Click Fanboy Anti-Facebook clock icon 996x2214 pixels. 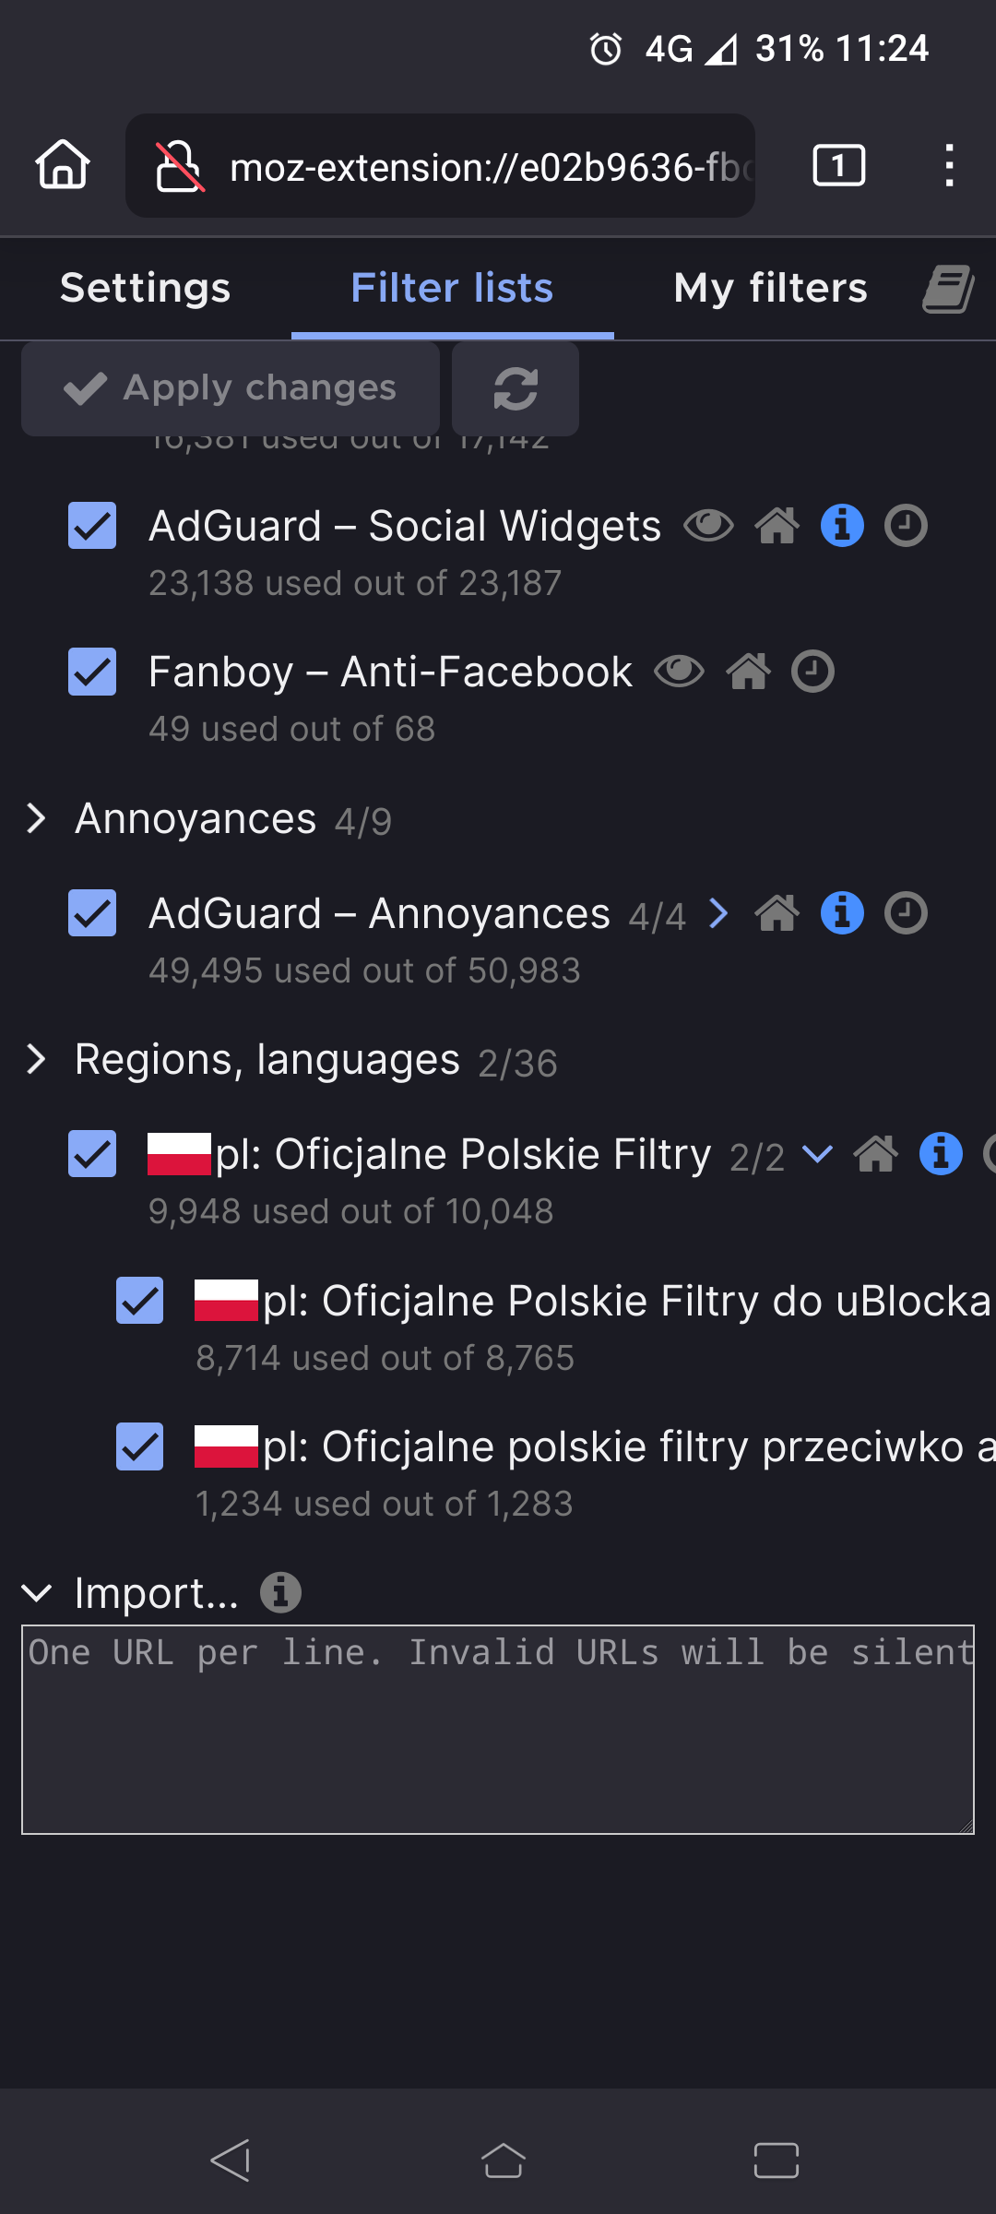pyautogui.click(x=812, y=672)
